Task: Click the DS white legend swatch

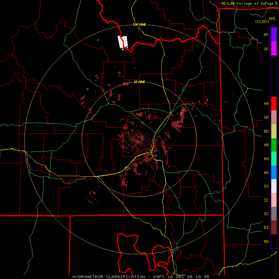Action: point(274,186)
